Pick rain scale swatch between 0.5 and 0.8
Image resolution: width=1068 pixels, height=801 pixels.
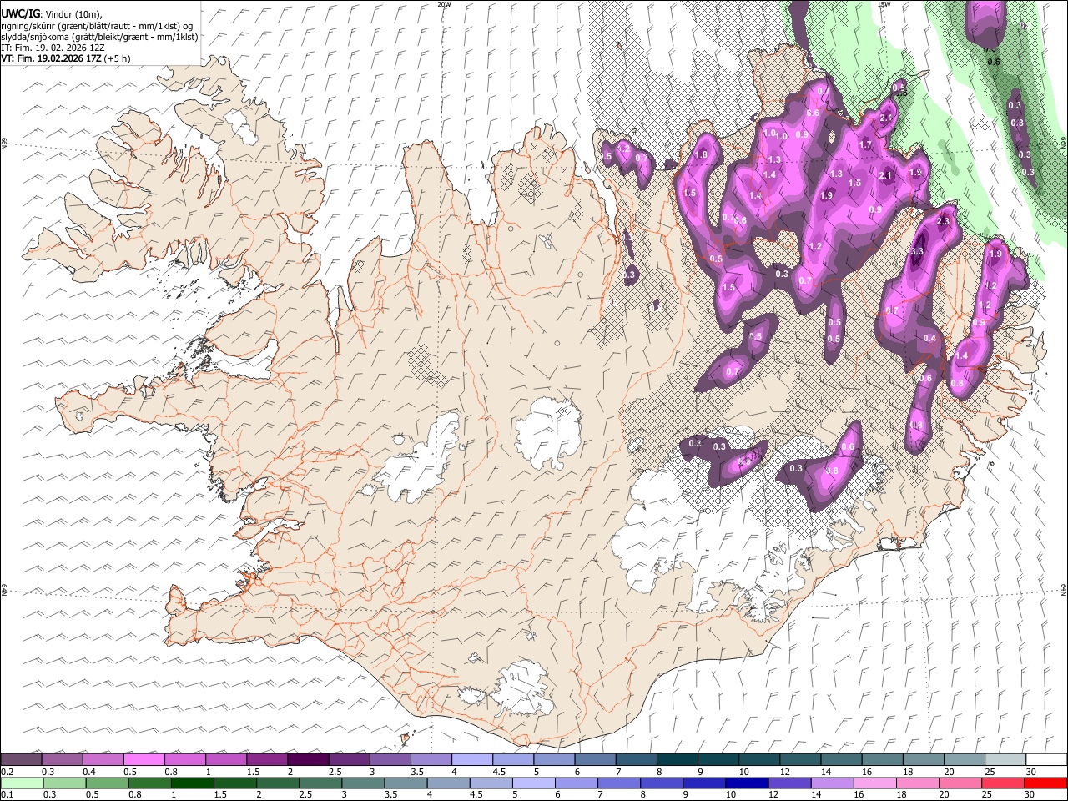107,784
